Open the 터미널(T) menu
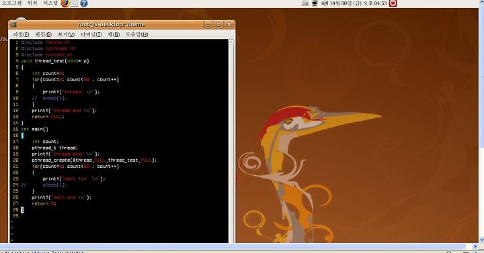The width and height of the screenshot is (484, 253). [x=91, y=34]
